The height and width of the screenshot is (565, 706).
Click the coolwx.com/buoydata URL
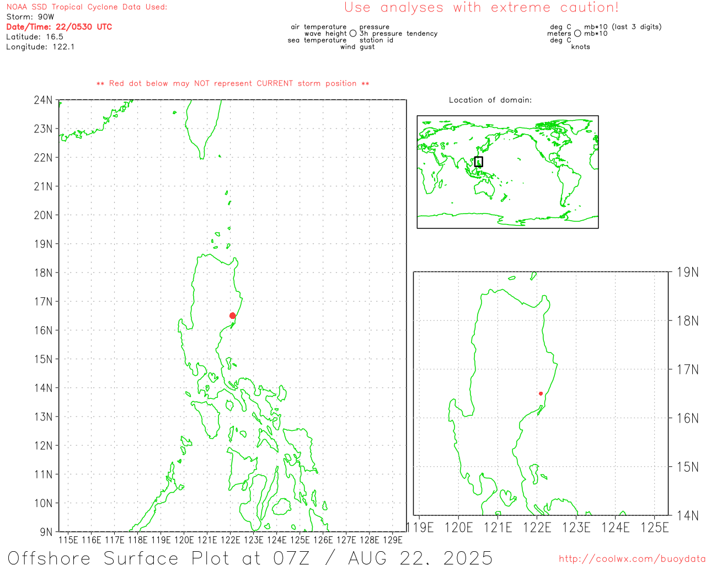tap(632, 558)
